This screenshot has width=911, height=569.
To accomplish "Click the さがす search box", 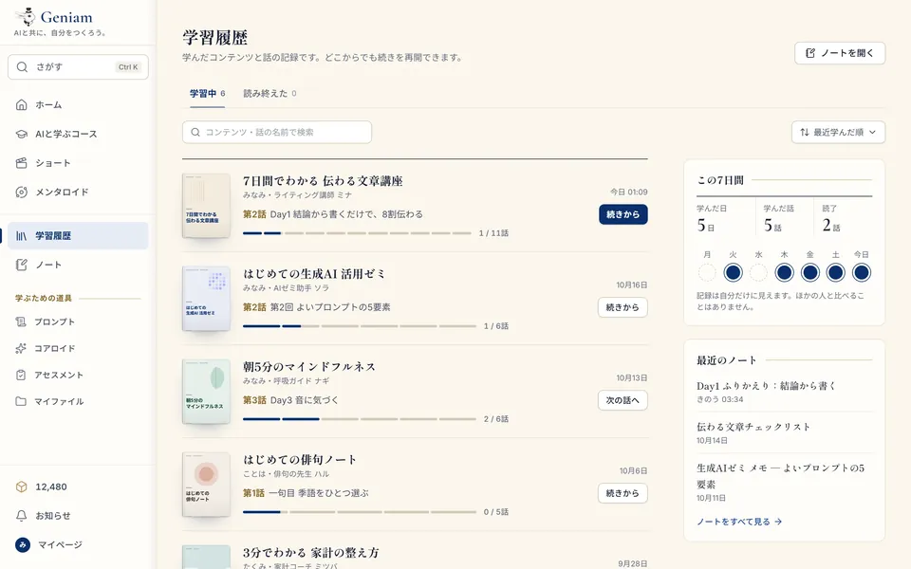I will pos(78,66).
